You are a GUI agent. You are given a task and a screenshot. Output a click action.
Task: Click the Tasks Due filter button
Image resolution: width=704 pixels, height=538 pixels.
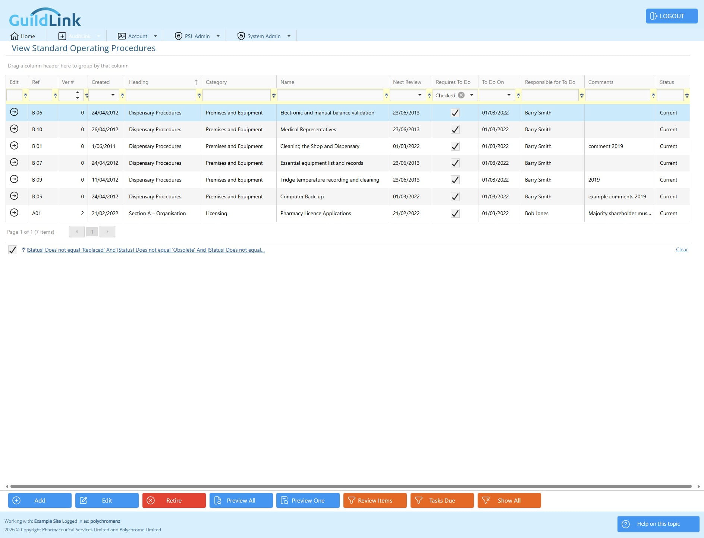click(442, 500)
